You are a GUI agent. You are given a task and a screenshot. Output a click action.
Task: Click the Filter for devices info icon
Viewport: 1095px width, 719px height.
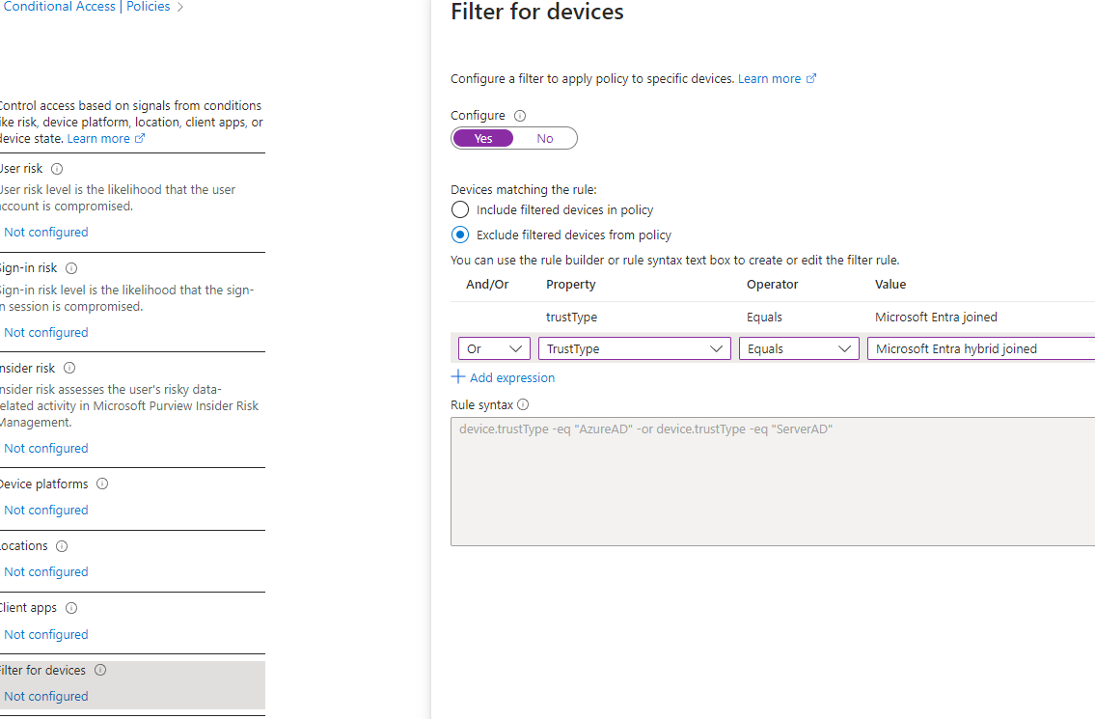coord(100,670)
